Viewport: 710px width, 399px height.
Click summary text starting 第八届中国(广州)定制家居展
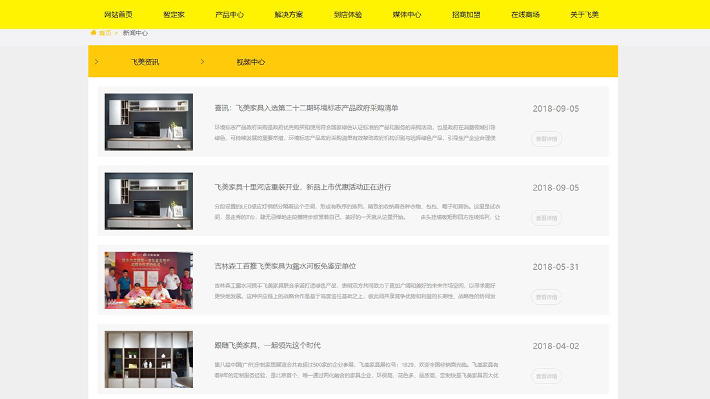click(356, 370)
